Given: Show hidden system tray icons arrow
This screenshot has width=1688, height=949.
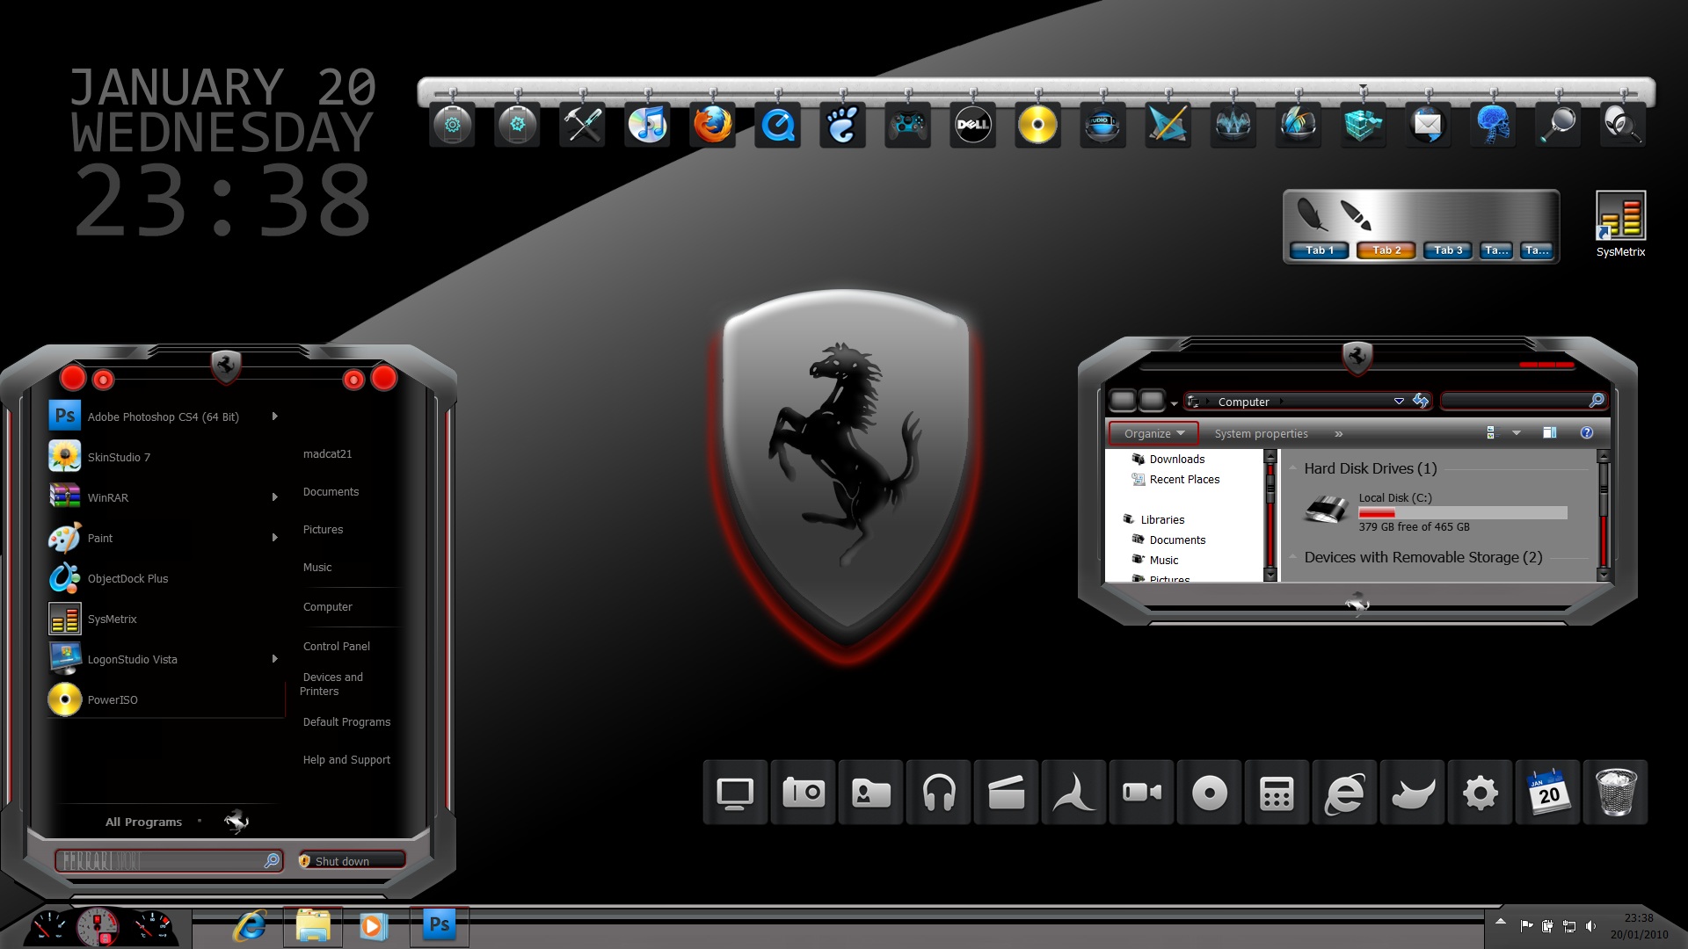Looking at the screenshot, I should [1501, 922].
